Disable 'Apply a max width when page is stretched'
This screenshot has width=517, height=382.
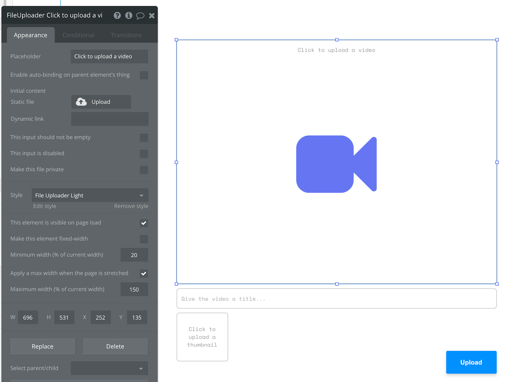click(144, 273)
